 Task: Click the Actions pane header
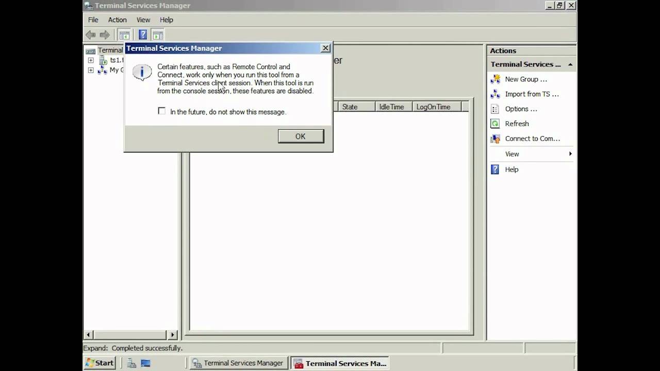tap(532, 50)
